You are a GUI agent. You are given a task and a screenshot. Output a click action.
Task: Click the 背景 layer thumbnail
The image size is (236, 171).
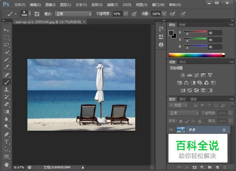(181, 129)
